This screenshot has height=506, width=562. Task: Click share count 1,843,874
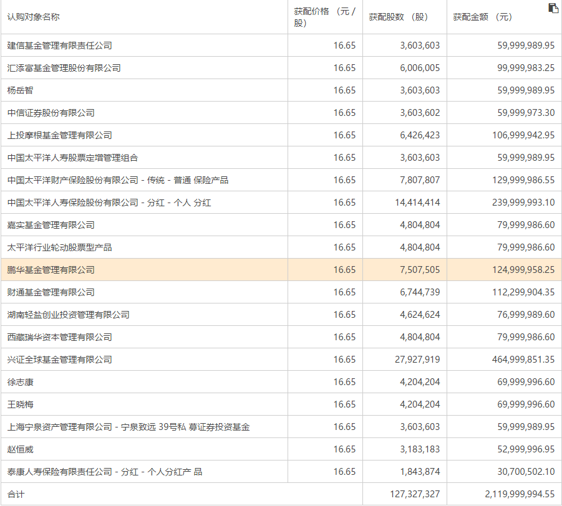420,472
